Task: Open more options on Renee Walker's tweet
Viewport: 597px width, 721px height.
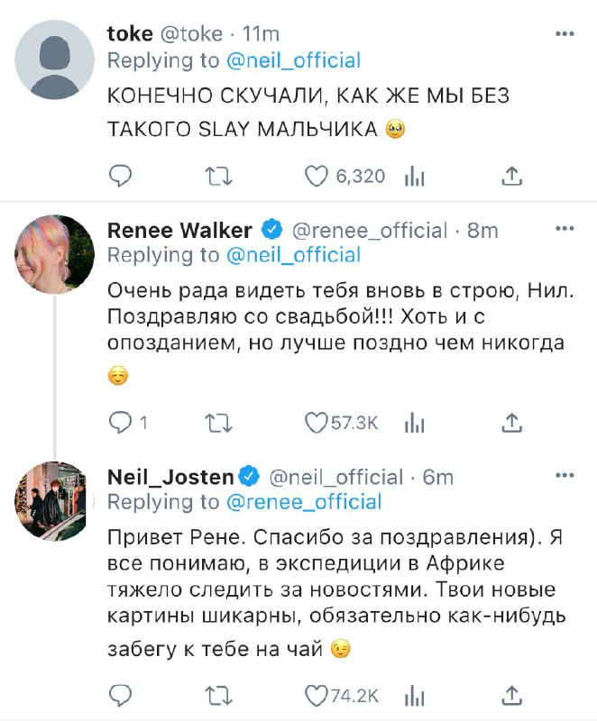Action: point(565,229)
